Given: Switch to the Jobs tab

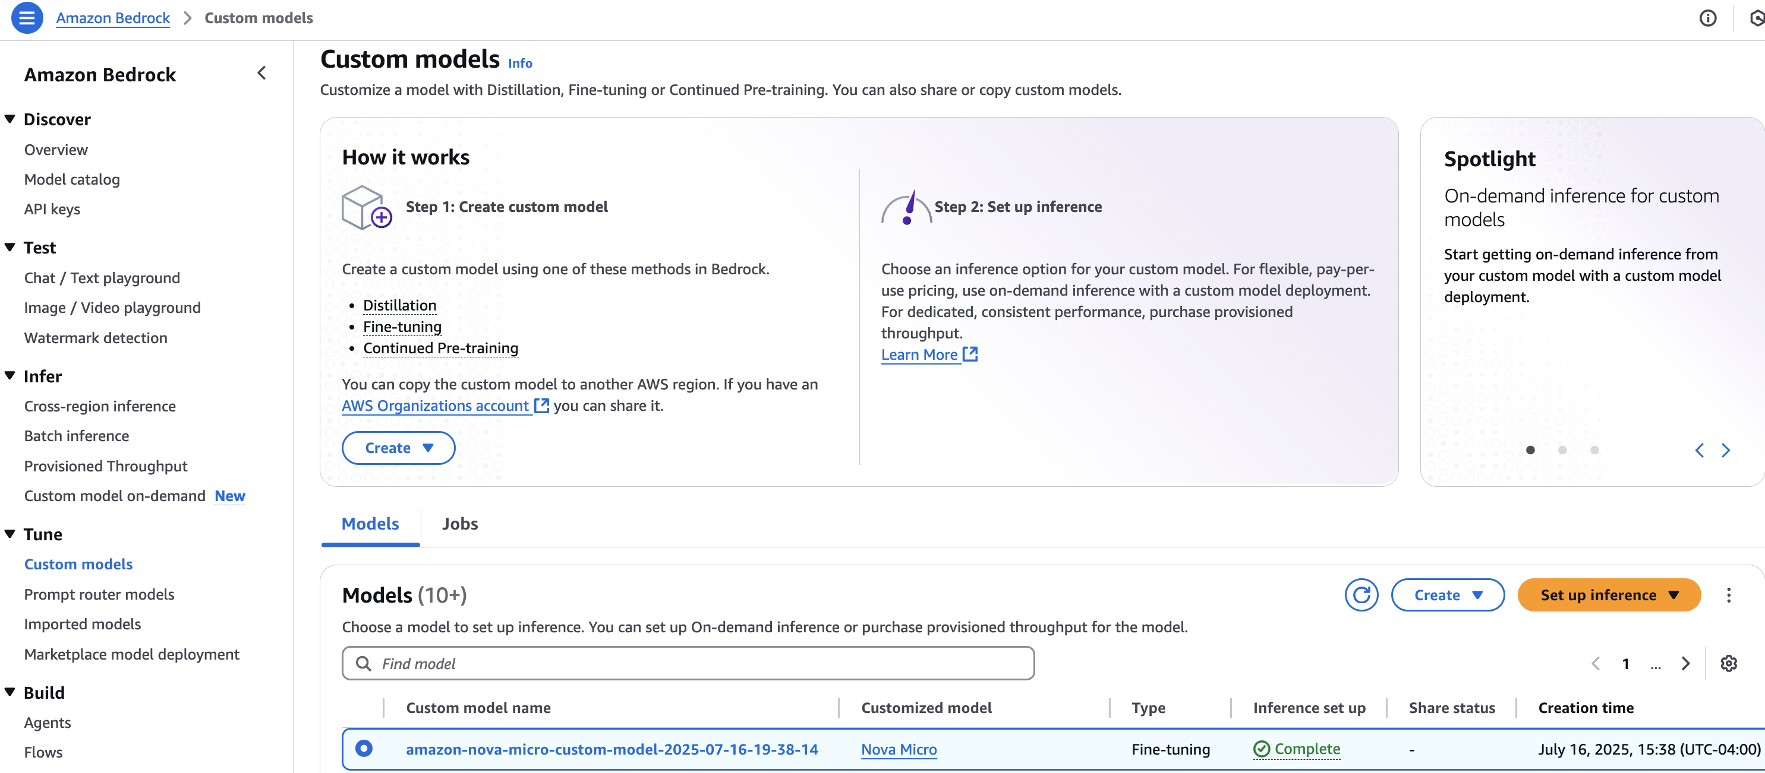Looking at the screenshot, I should point(460,523).
